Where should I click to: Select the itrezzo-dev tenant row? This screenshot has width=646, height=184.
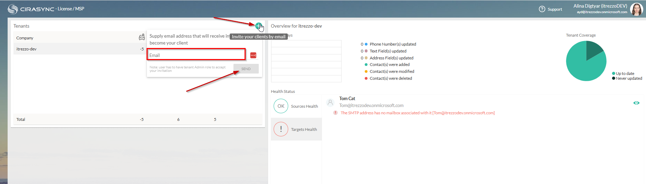point(80,49)
